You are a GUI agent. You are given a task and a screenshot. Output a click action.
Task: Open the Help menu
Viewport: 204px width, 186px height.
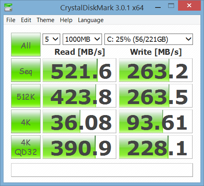pos(66,20)
